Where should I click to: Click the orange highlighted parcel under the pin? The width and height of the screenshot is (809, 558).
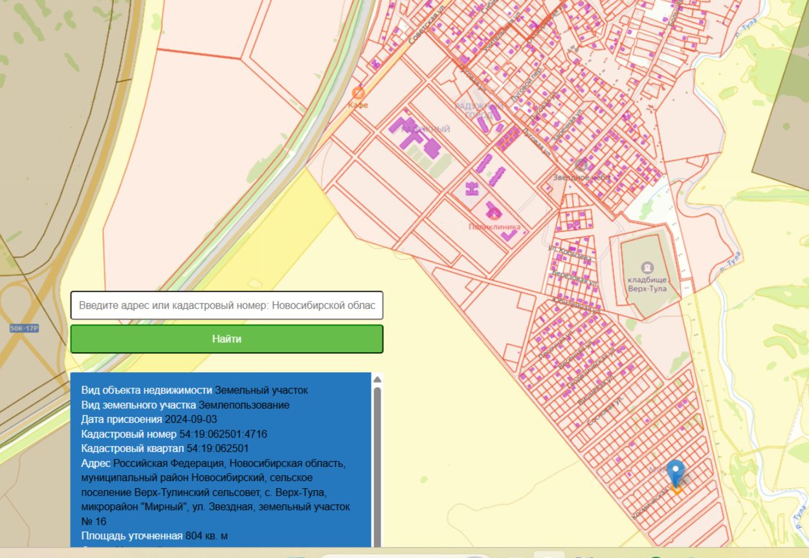point(677,491)
